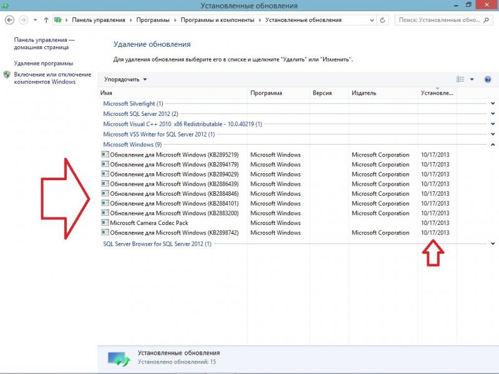Click the 10/17/2013 date for Camera Codec Pack
The width and height of the screenshot is (499, 374).
(x=435, y=223)
